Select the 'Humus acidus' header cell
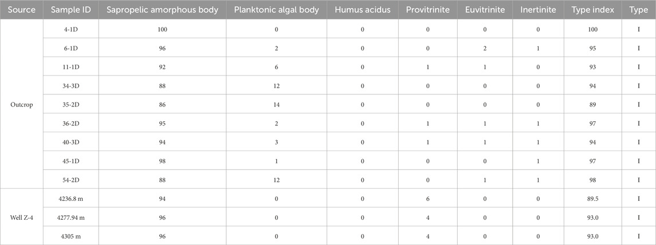Image resolution: width=656 pixels, height=245 pixels. point(363,11)
